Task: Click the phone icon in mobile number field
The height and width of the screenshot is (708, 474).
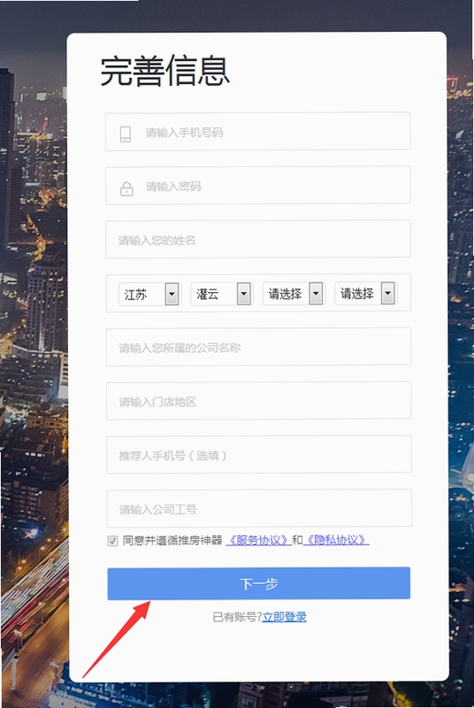Action: point(126,135)
